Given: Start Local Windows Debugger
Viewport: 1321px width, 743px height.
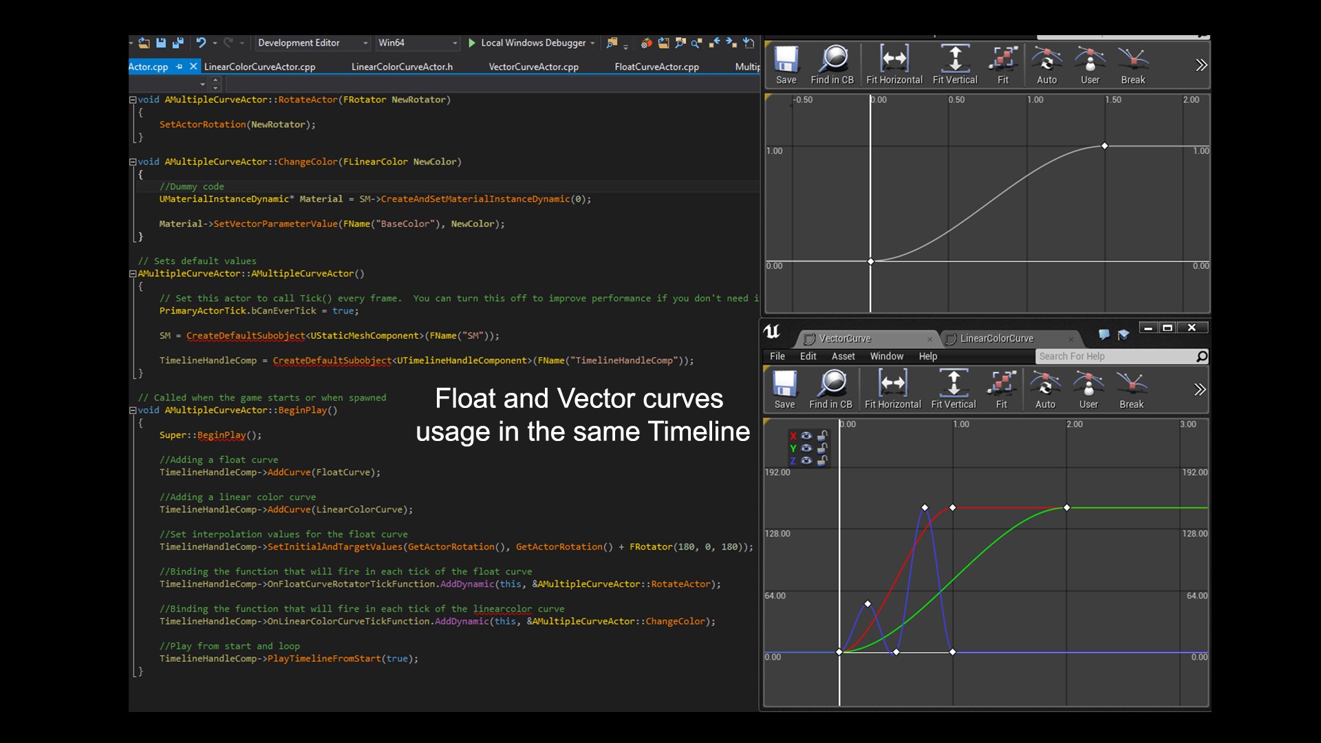Looking at the screenshot, I should point(530,43).
